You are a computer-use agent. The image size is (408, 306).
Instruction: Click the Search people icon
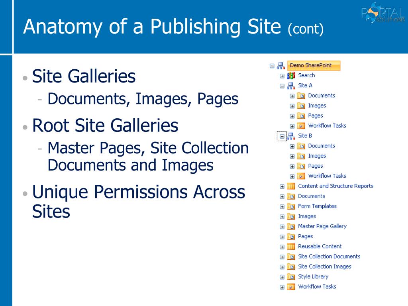[291, 76]
